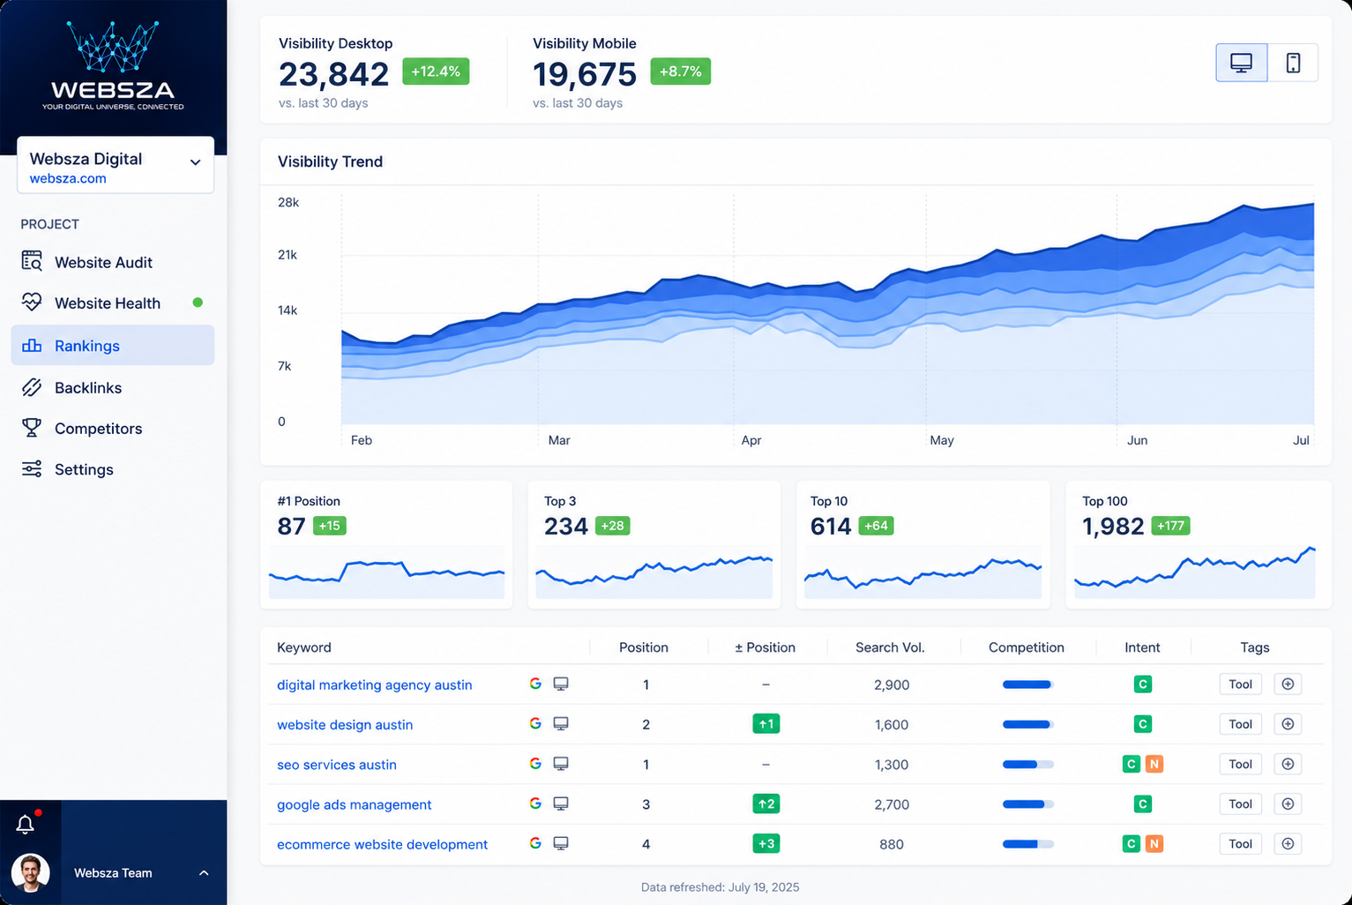Viewport: 1352px width, 905px height.
Task: Click Google icon for seo services austin
Action: point(535,764)
